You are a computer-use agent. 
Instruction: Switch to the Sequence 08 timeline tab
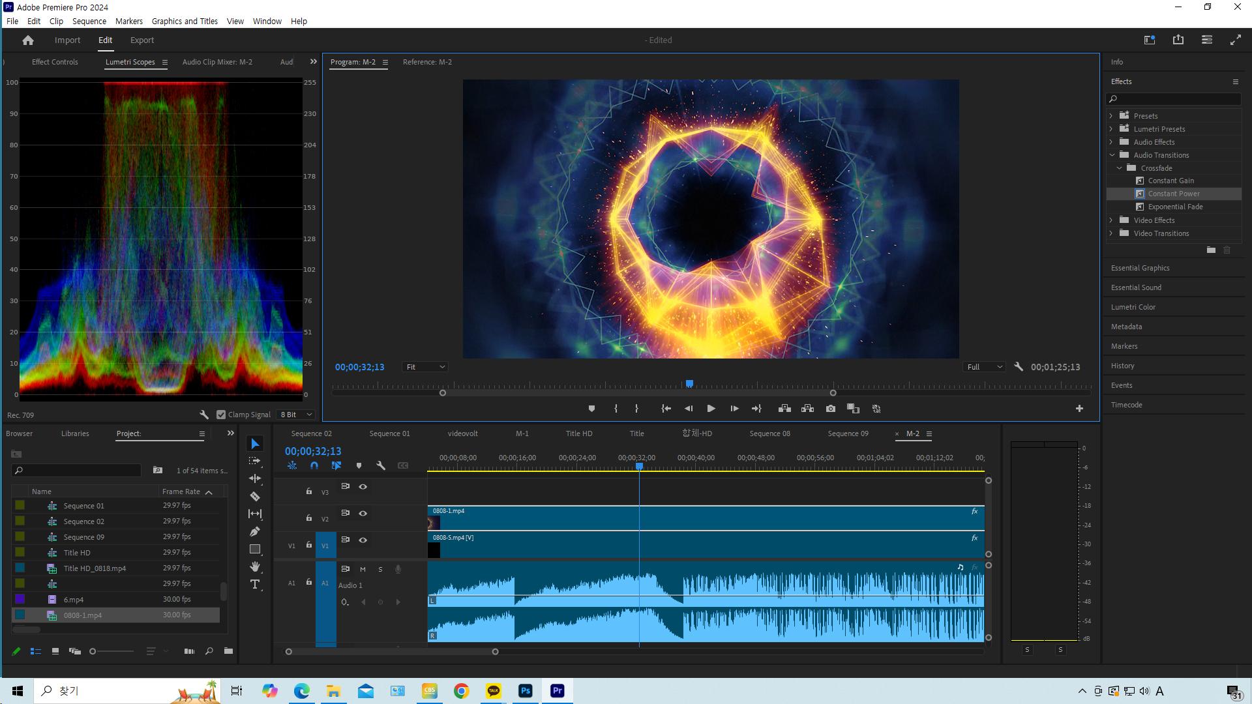coord(769,433)
